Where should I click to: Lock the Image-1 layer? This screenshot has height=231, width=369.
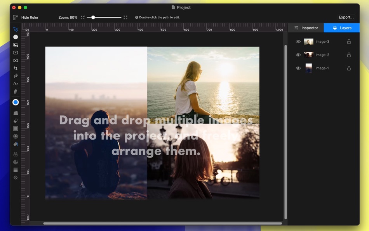(349, 68)
